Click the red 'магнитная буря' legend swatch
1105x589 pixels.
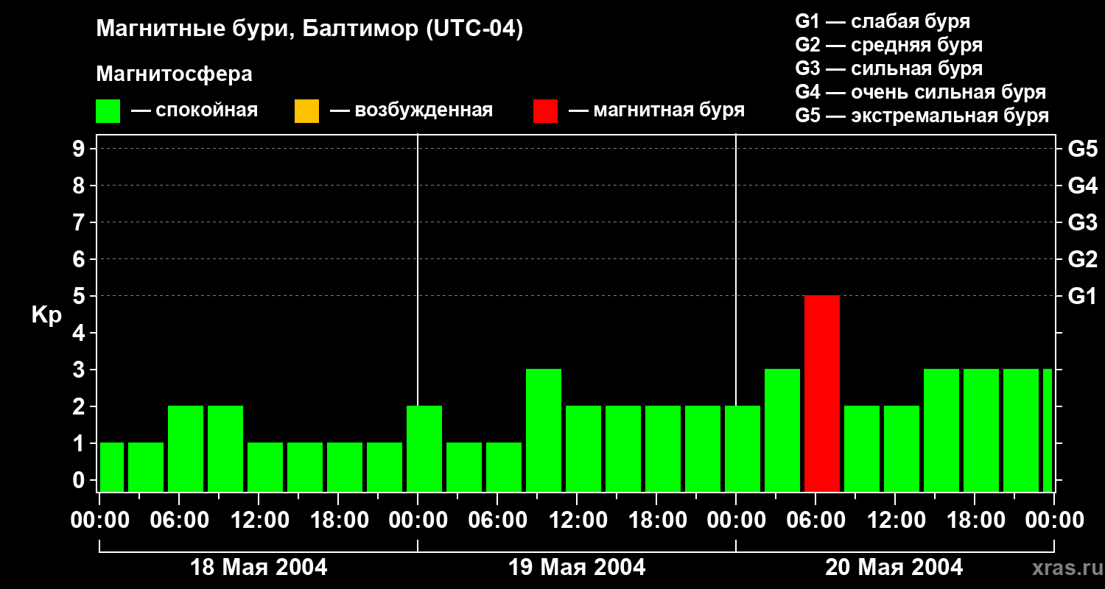(x=545, y=111)
